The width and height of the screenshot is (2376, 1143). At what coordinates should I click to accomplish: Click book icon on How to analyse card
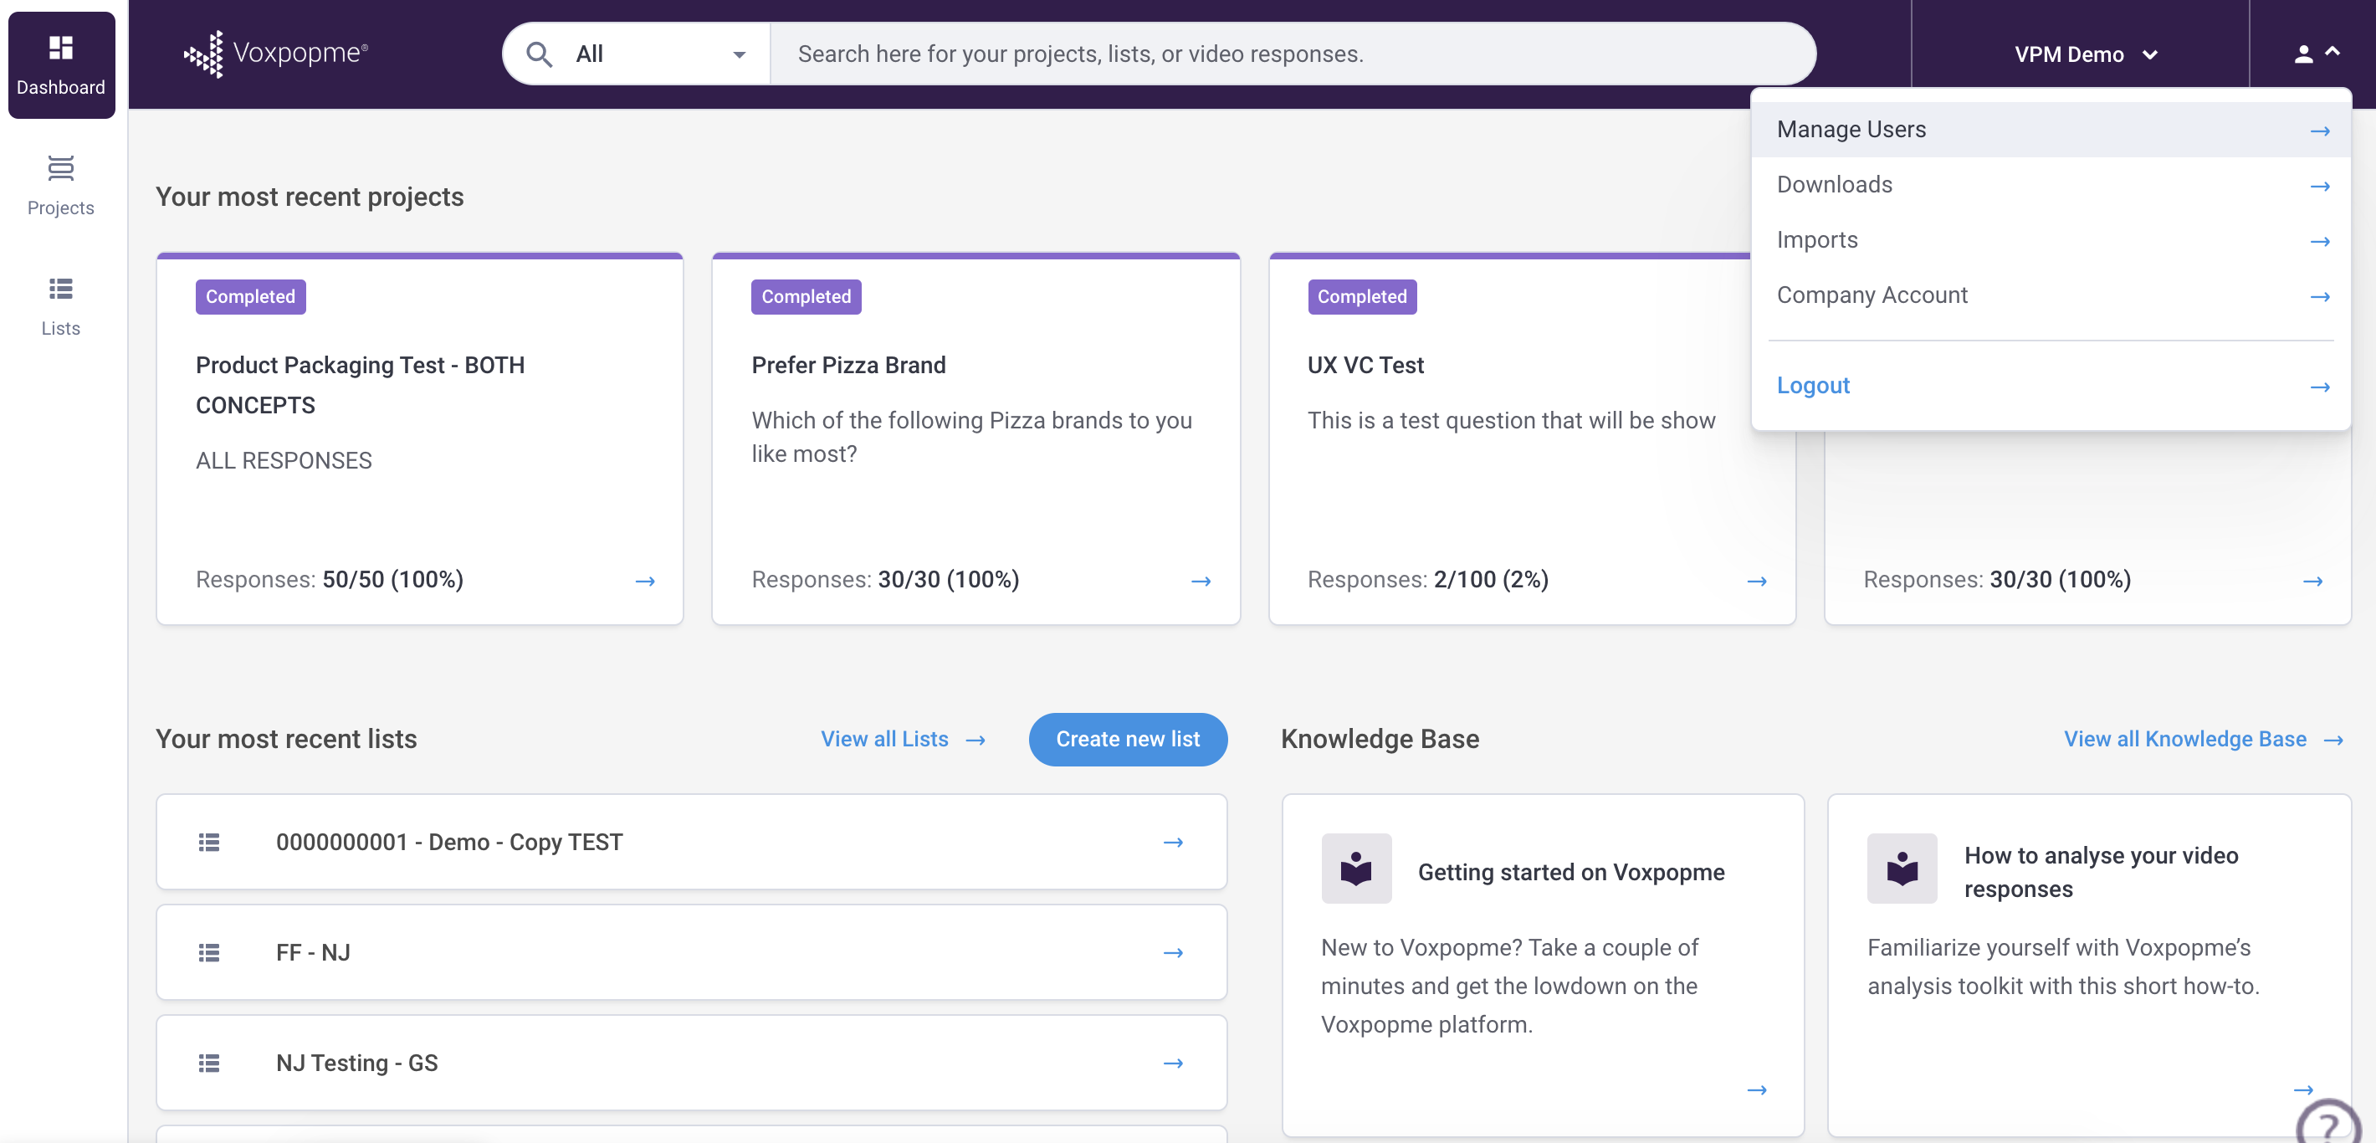pyautogui.click(x=1902, y=868)
